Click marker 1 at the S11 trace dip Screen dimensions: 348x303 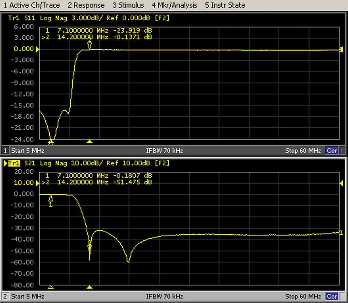tap(51, 141)
